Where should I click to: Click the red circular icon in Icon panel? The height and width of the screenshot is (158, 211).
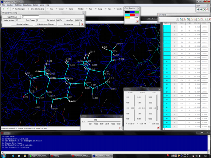207,9
